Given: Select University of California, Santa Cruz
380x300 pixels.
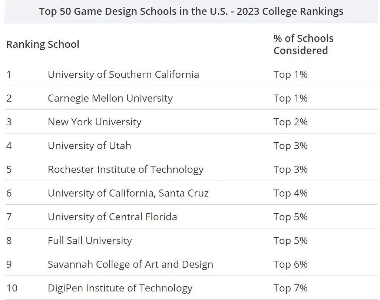Looking at the screenshot, I should click(x=128, y=193).
